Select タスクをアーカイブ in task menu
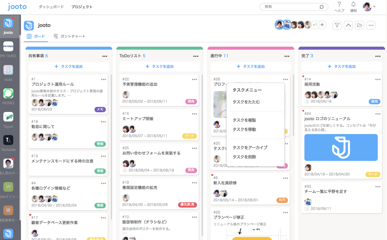This screenshot has width=387, height=240. pos(250,148)
